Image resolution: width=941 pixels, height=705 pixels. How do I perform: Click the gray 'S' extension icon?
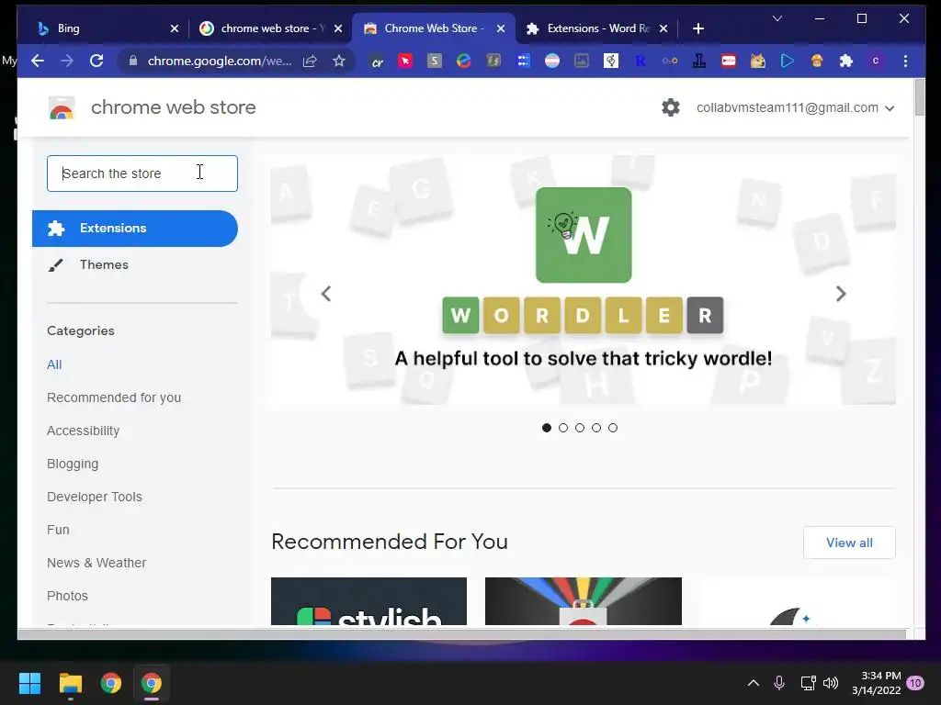pos(435,61)
